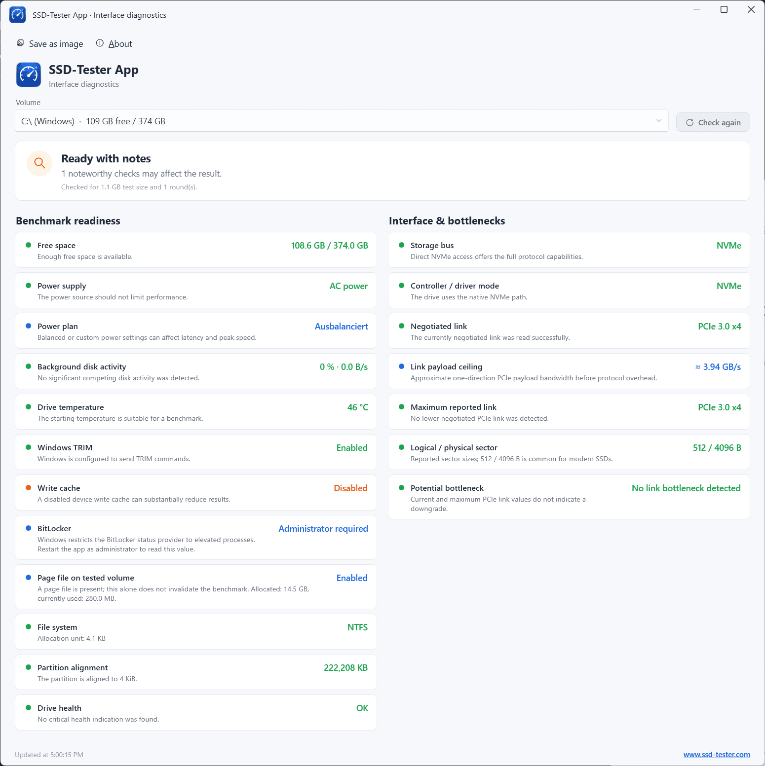Click the green status dot beside Free space
Viewport: 765px width, 766px height.
point(29,245)
